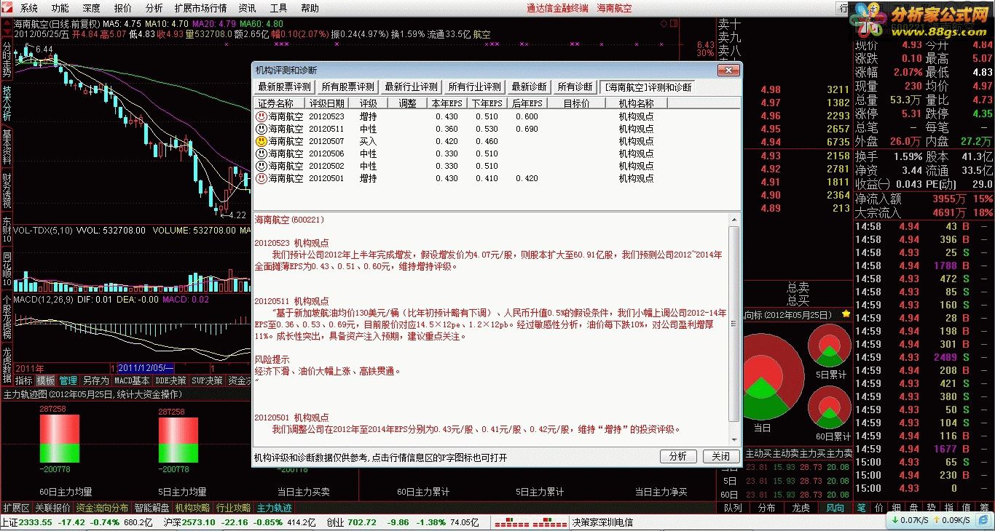The width and height of the screenshot is (995, 531).
Task: Click 管理 under the chart
Action: 68,380
